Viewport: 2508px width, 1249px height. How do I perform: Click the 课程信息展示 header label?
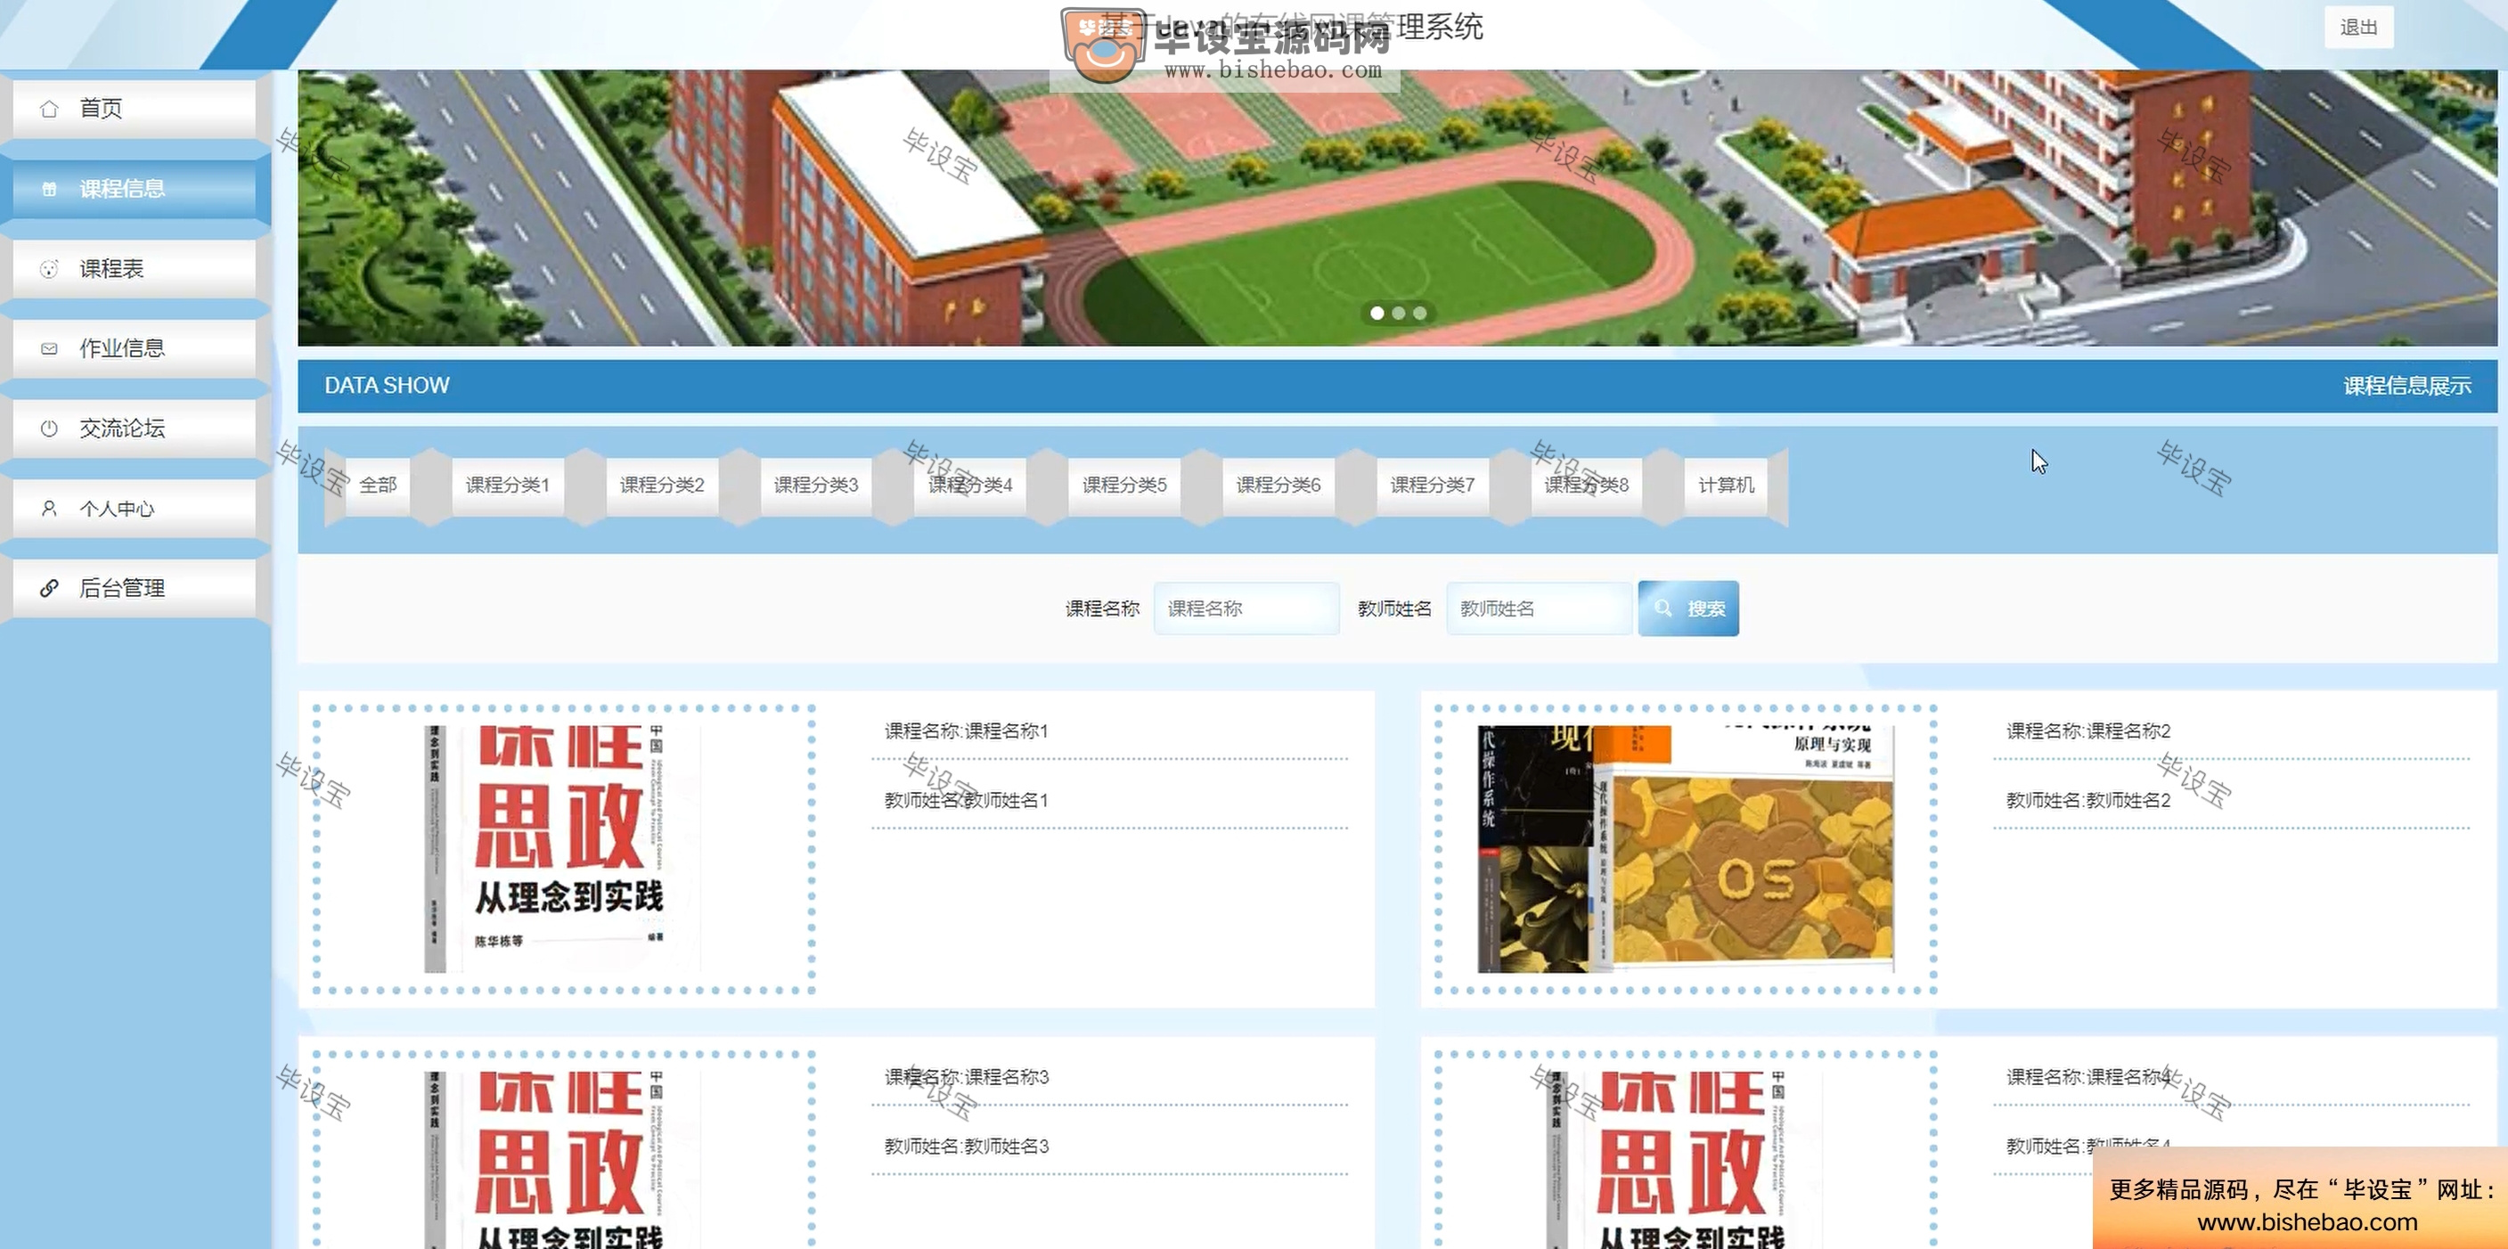coord(2406,387)
